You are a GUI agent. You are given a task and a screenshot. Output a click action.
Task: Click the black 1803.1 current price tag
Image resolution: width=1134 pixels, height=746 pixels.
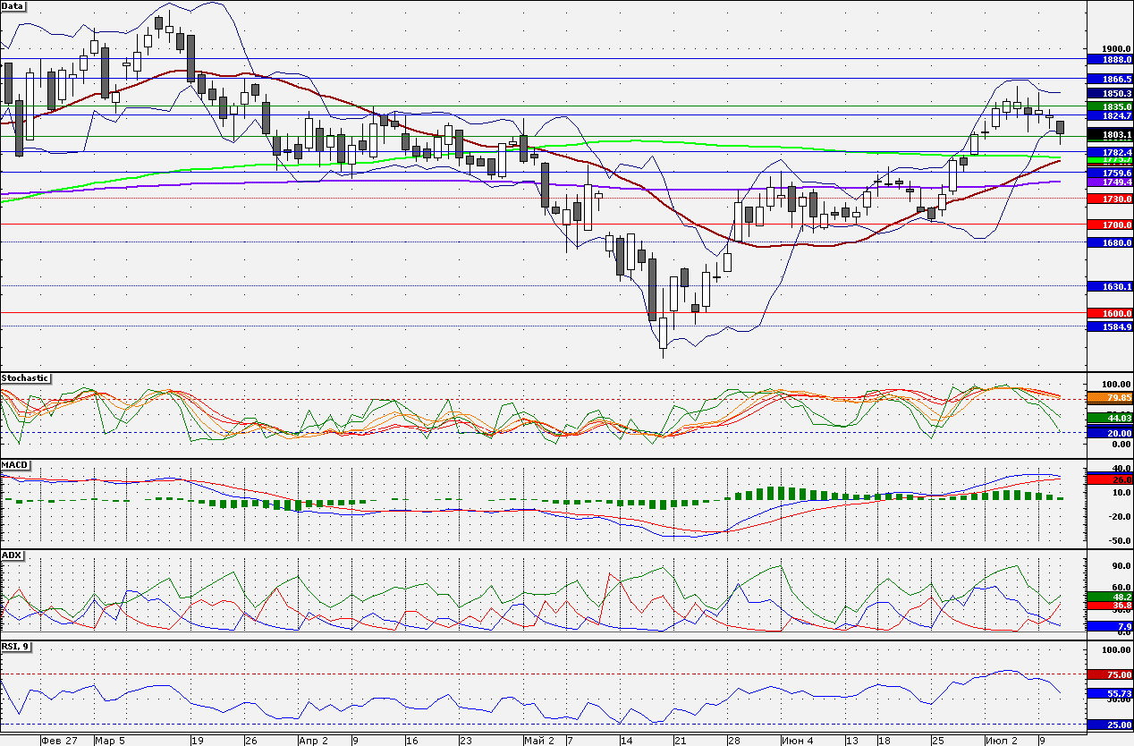(x=1109, y=134)
